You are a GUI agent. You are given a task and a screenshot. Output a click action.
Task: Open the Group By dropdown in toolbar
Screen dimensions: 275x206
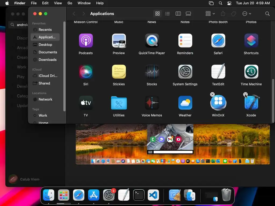pos(210,14)
